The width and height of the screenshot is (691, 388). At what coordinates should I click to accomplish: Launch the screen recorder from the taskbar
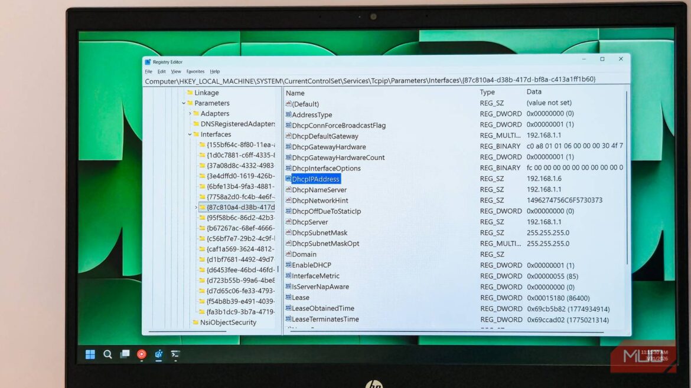tap(141, 354)
